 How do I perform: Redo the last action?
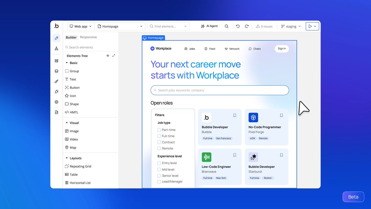coord(247,26)
